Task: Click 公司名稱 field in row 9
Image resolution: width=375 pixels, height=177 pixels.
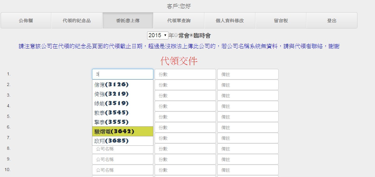Action: [123, 159]
